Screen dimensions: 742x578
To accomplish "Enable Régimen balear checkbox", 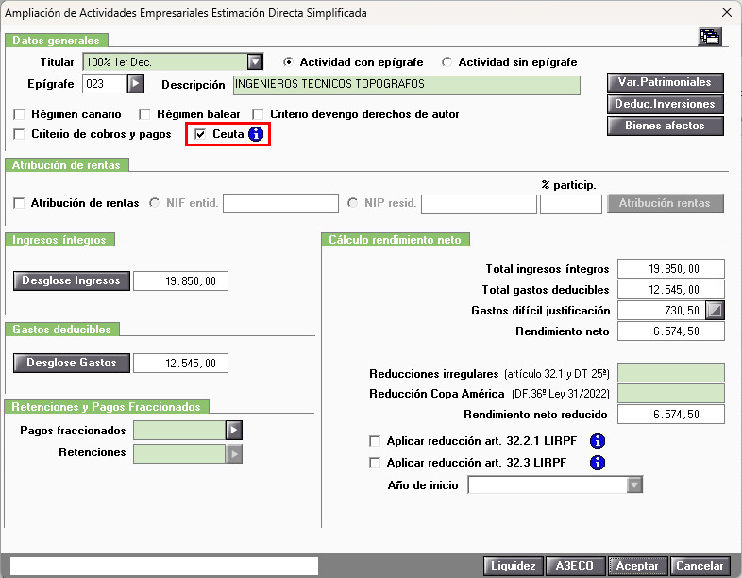I will [x=144, y=114].
